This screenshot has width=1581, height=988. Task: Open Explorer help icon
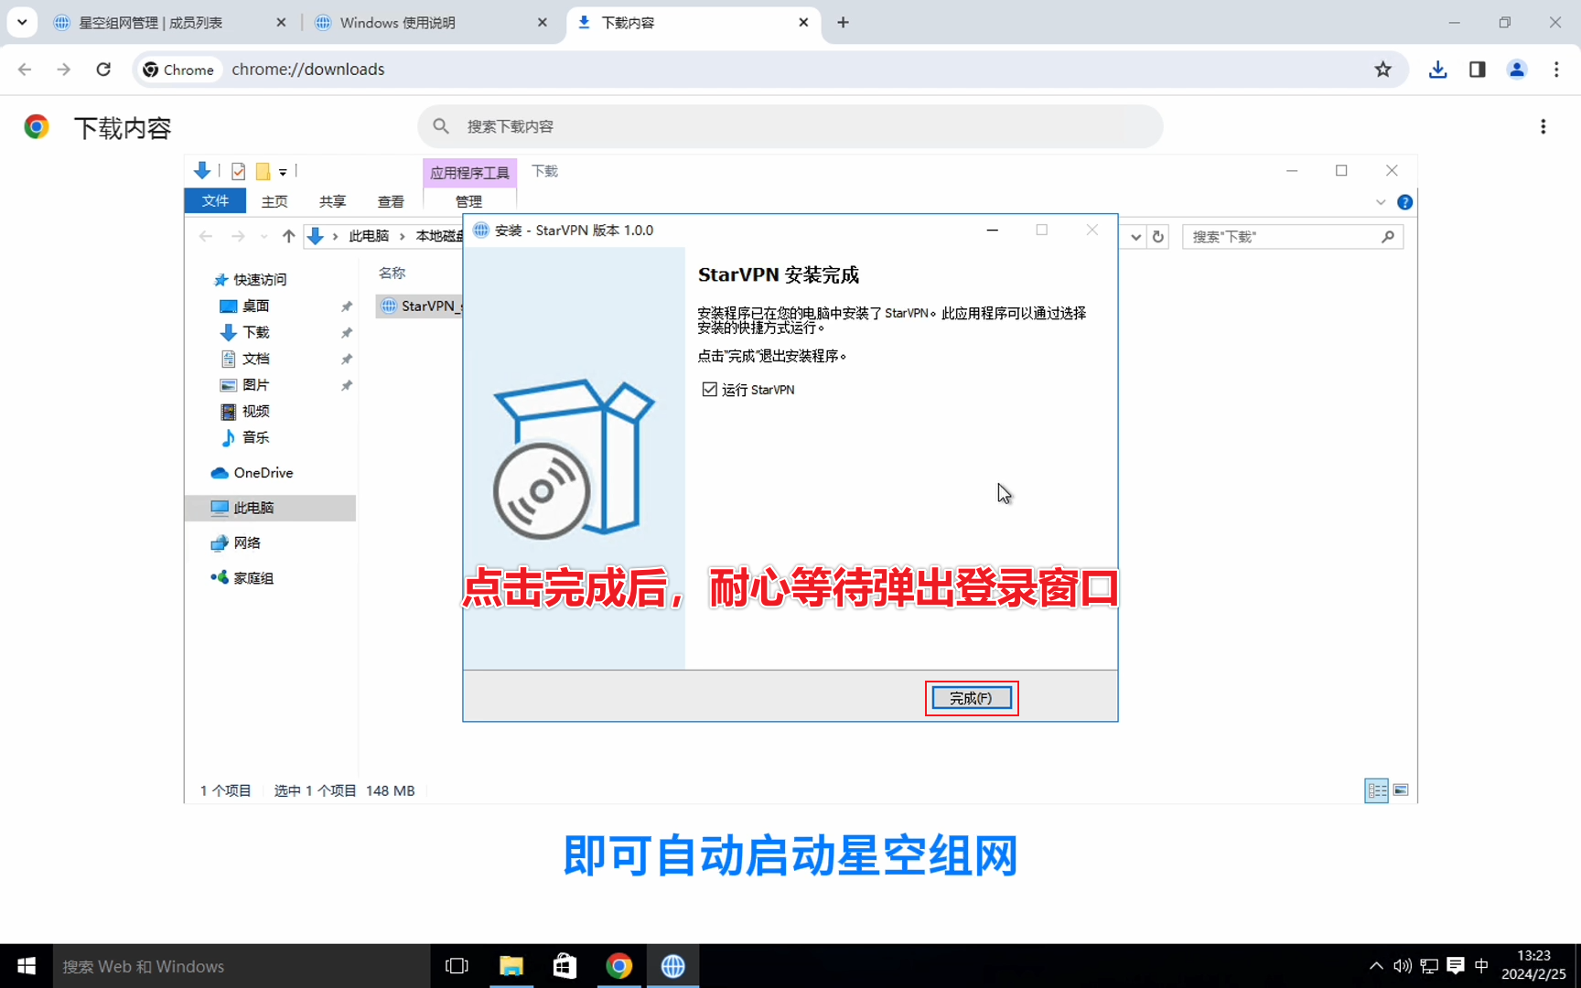click(1404, 202)
